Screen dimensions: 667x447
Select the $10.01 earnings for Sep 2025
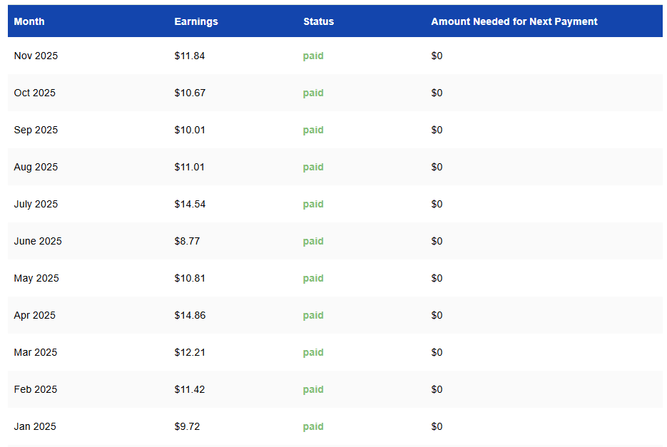pos(190,130)
